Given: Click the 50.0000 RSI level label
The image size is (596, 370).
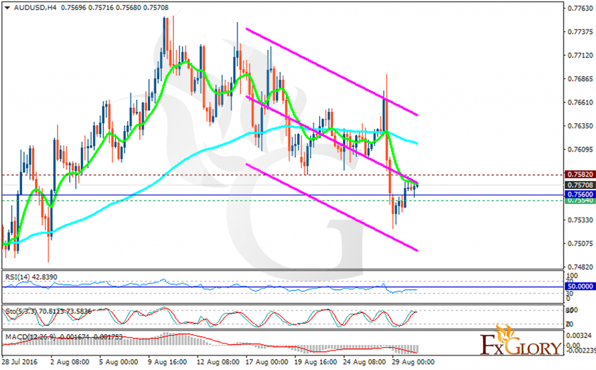Looking at the screenshot, I should [580, 286].
